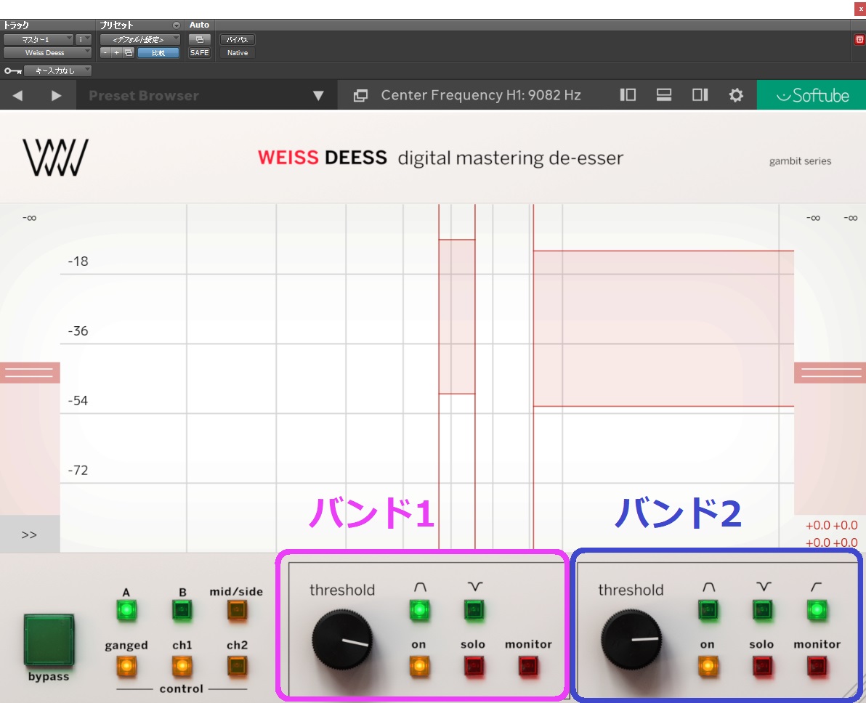The image size is (866, 703).
Task: Toggle the bottom panel layout icon
Action: tap(663, 94)
